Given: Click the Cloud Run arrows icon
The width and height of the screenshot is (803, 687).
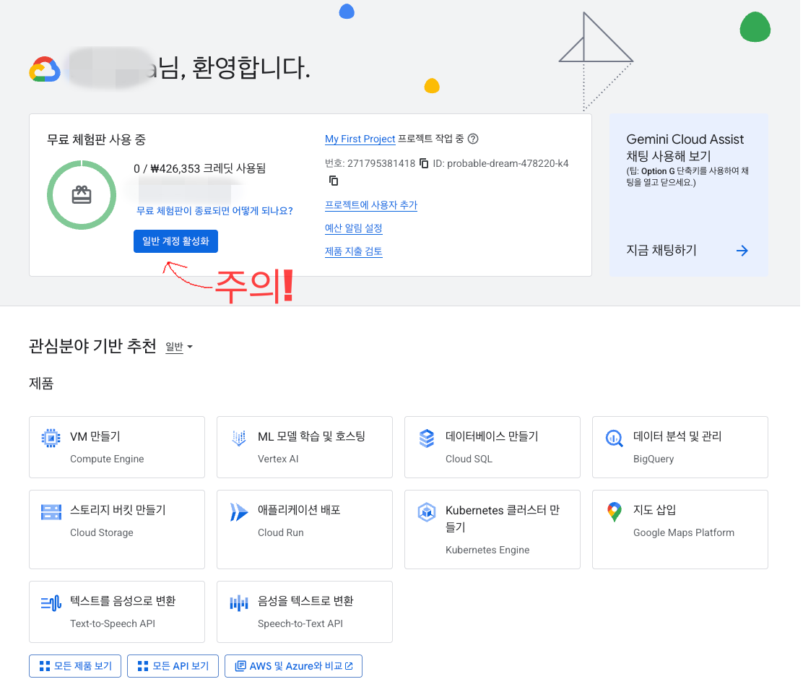Looking at the screenshot, I should click(x=238, y=511).
